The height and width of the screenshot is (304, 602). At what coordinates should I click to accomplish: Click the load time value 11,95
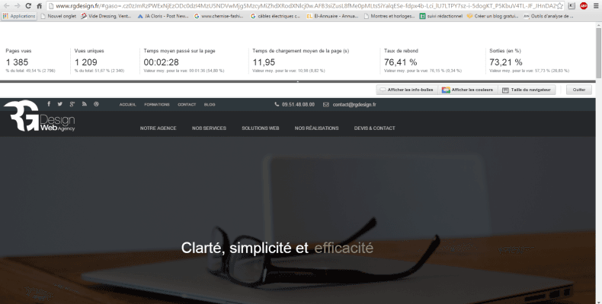[264, 62]
